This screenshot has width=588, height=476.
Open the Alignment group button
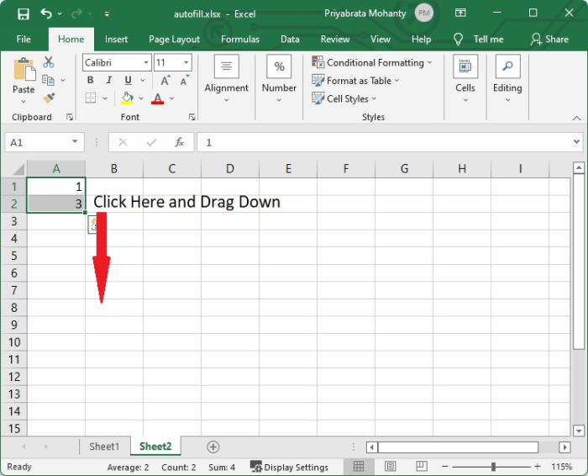[226, 79]
